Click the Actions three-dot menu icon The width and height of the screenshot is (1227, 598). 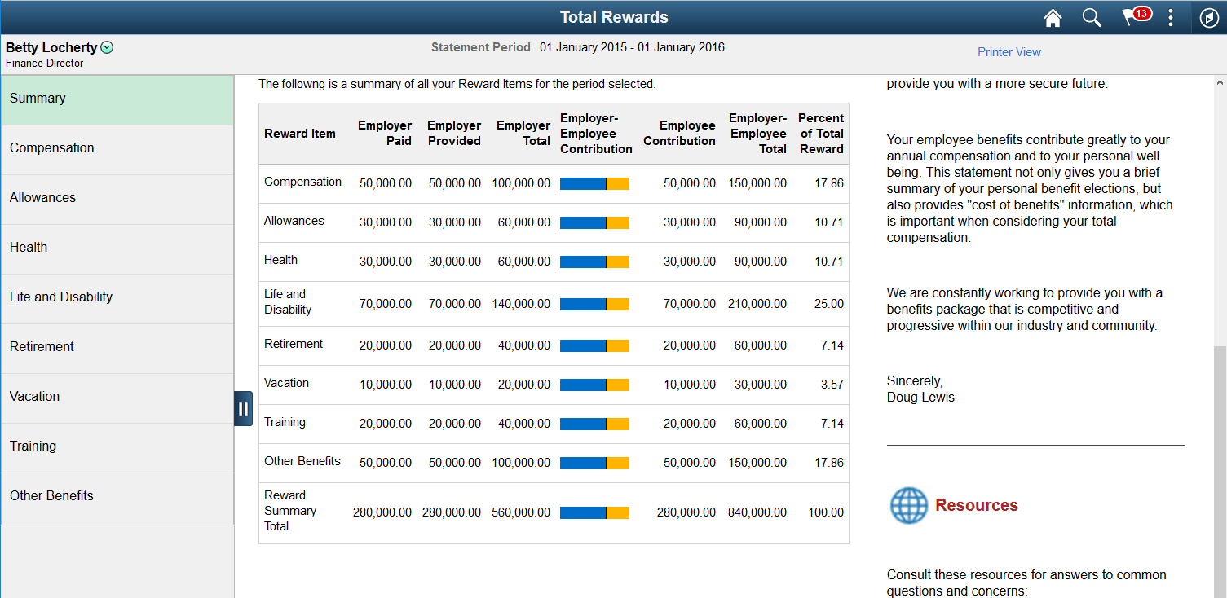1171,17
